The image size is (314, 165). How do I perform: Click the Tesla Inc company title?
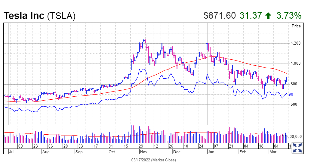24,16
